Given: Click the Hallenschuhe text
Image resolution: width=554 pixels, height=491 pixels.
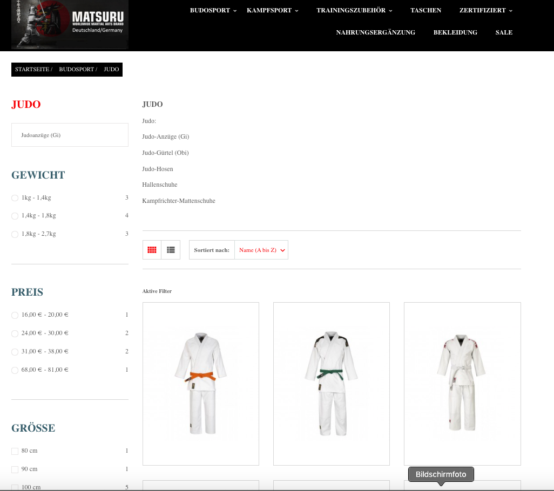Looking at the screenshot, I should coord(160,185).
